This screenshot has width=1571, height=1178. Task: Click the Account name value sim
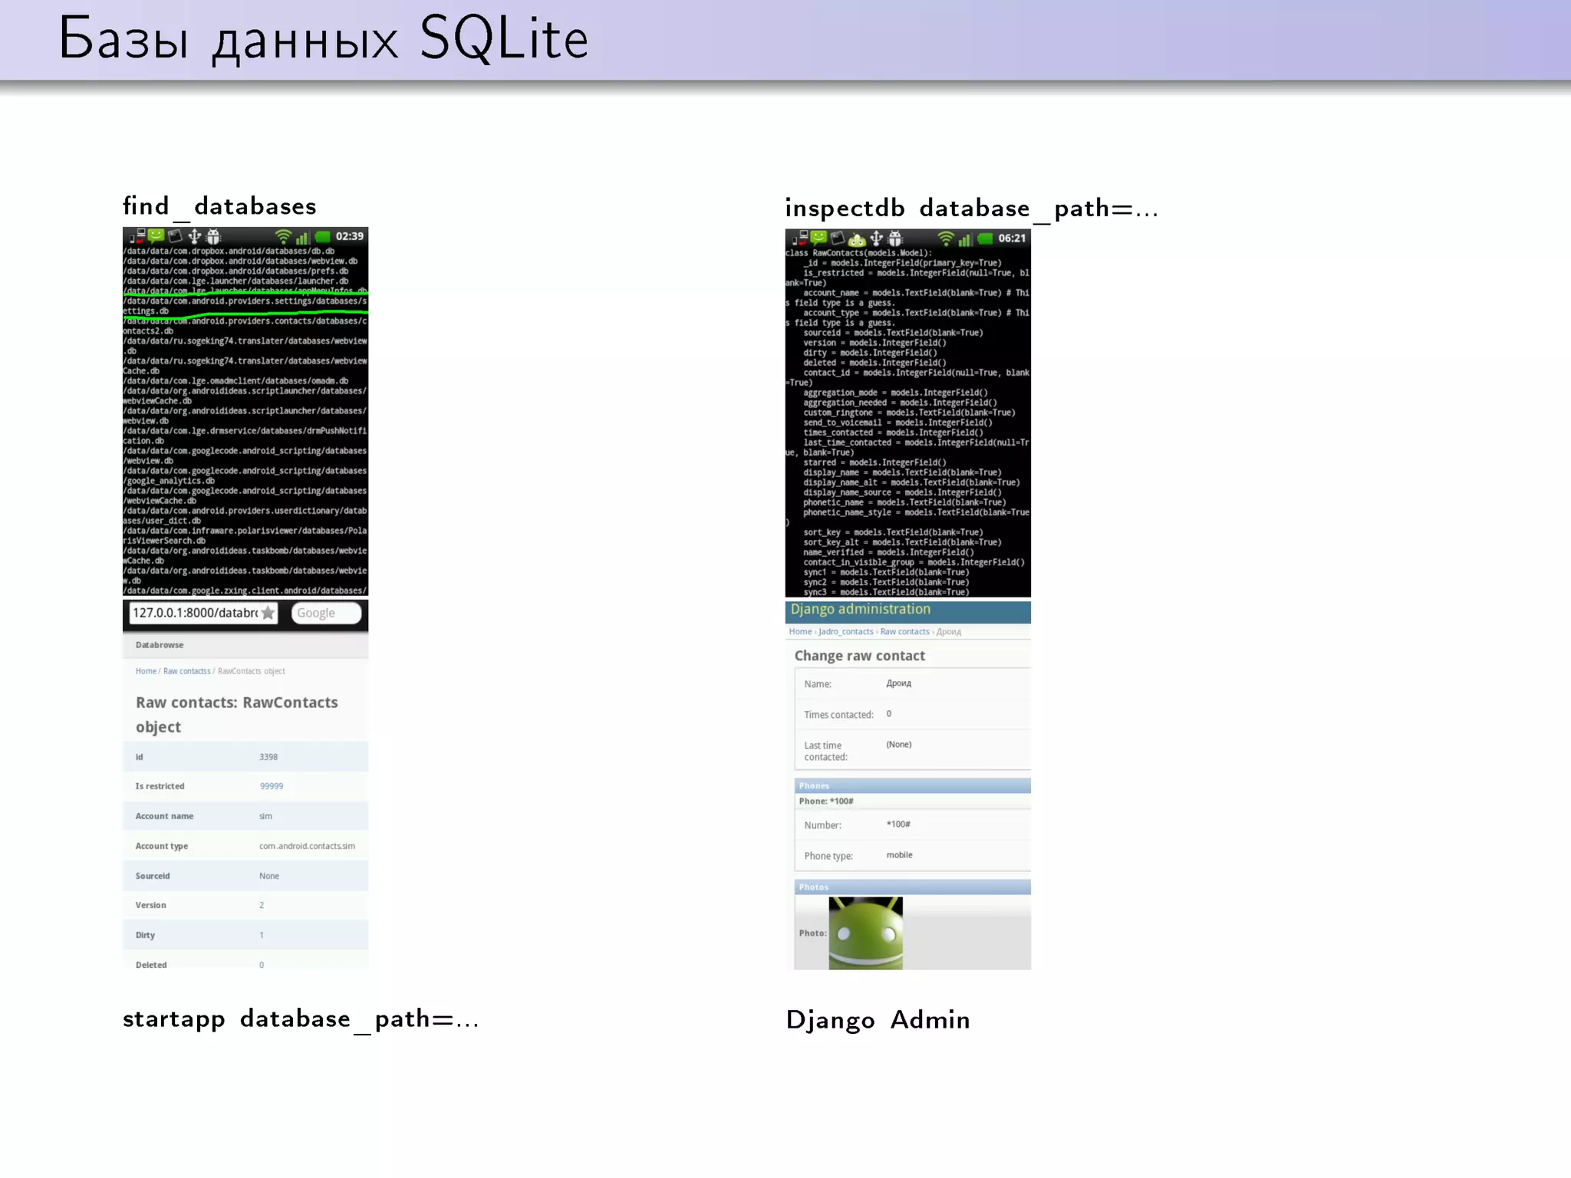coord(265,816)
